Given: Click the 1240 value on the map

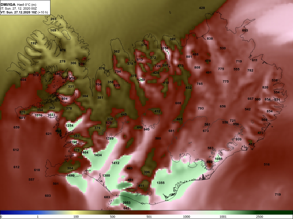Looking at the screenshot, I should 141,80.
